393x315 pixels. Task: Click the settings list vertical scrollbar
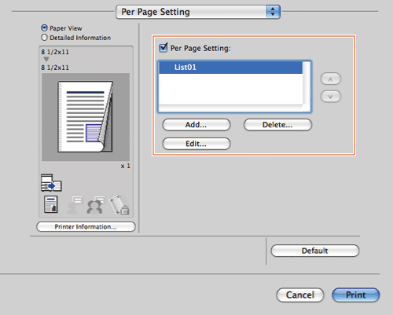click(307, 83)
